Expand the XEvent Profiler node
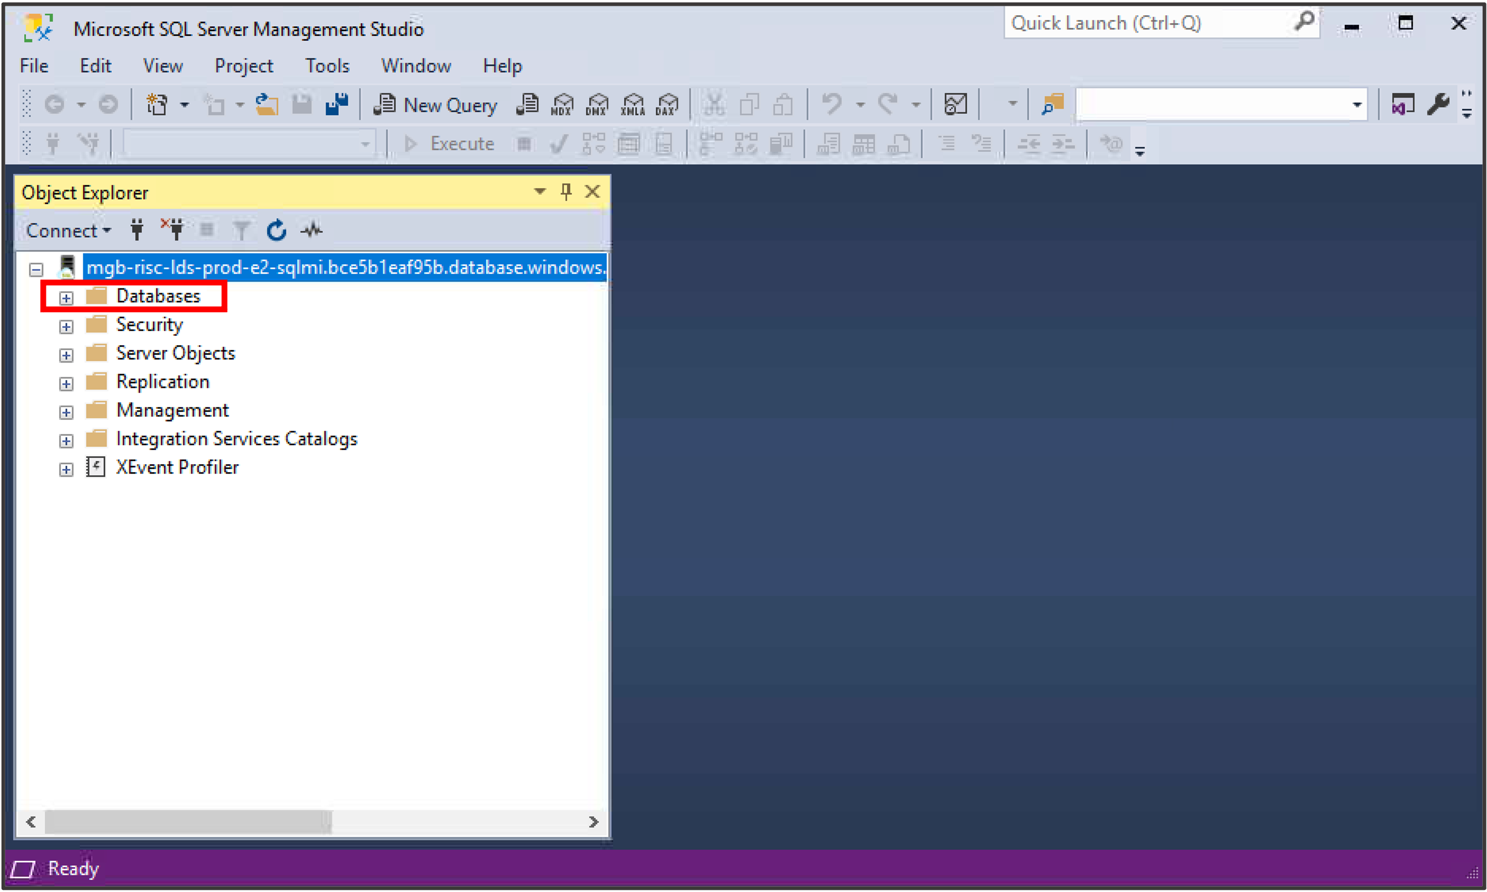1487x892 pixels. pos(66,470)
